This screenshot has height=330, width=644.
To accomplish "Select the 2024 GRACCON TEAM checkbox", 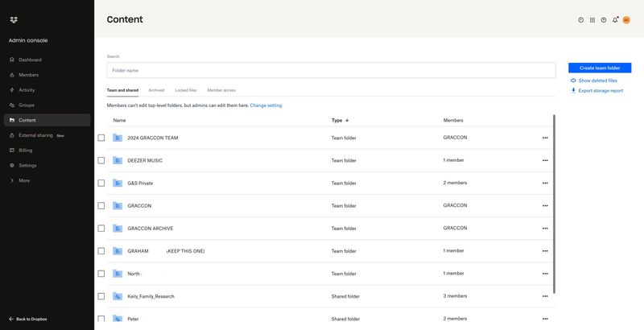I will [101, 138].
